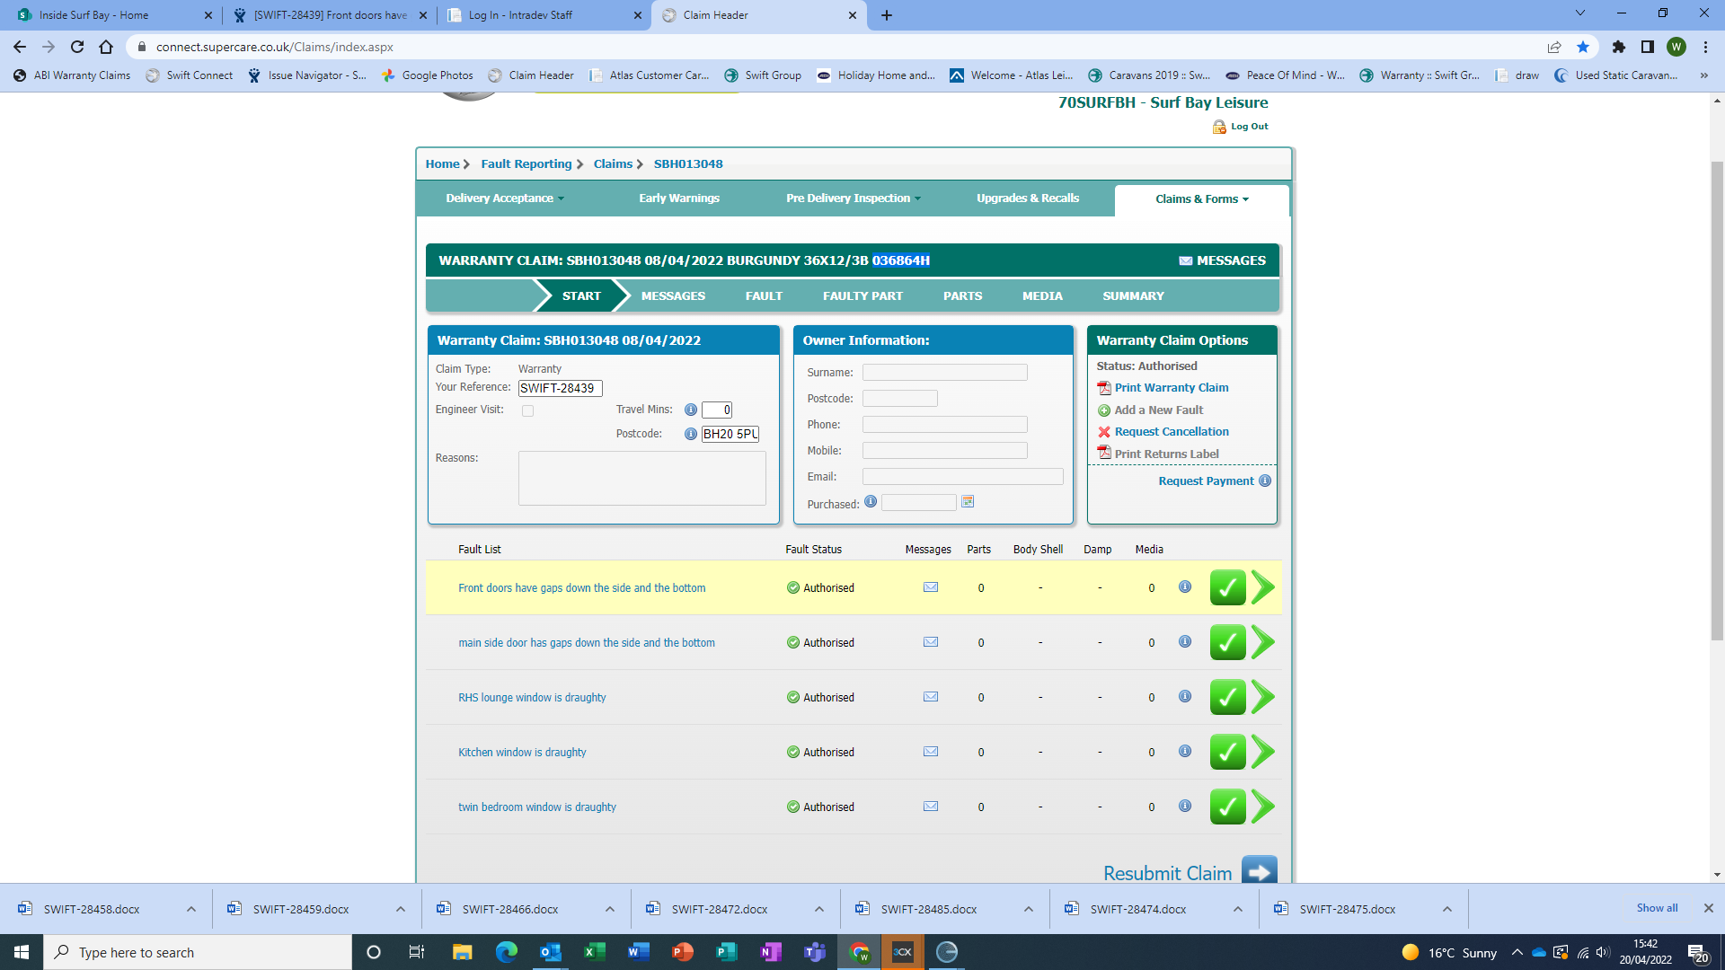Open the Excel icon in the taskbar
Image resolution: width=1725 pixels, height=970 pixels.
pos(594,952)
